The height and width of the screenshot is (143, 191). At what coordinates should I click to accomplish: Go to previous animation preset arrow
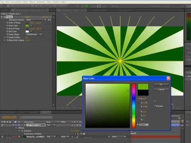click(49, 20)
